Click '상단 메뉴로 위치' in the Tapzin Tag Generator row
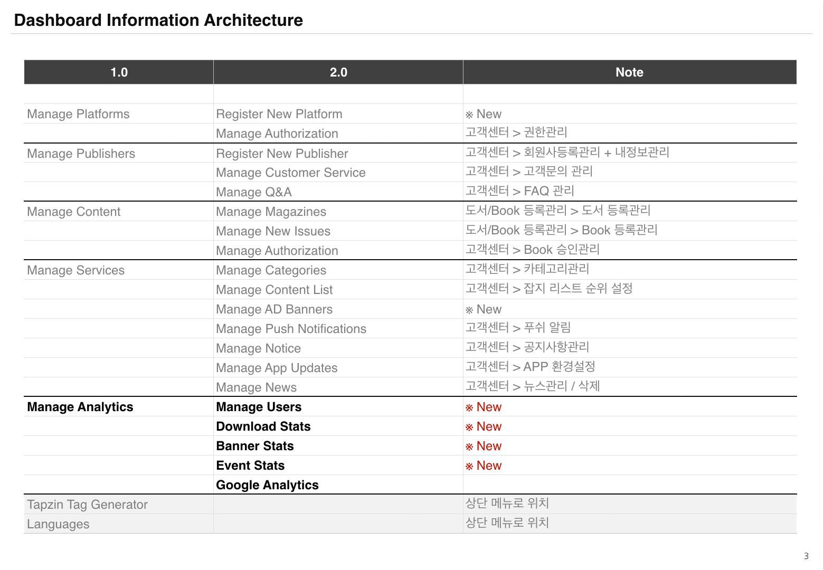 point(507,503)
